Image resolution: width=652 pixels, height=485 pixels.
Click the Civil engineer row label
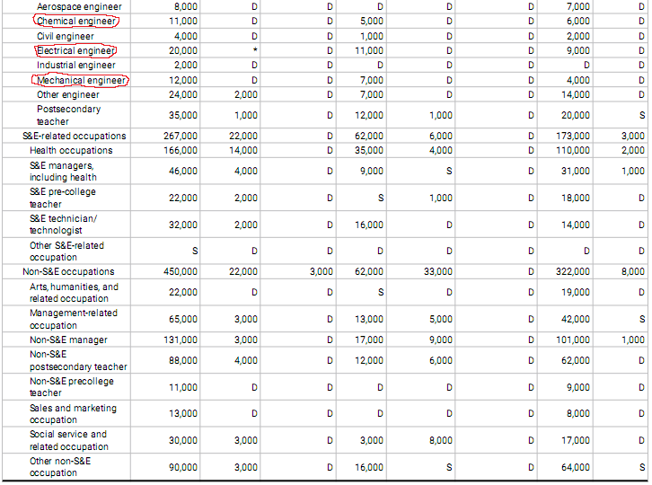coord(66,36)
